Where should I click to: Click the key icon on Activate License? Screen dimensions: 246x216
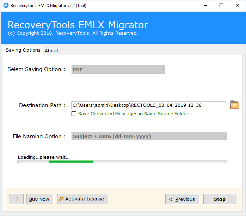tap(61, 199)
